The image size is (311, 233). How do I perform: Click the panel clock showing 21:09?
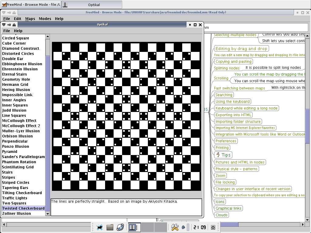pyautogui.click(x=200, y=227)
